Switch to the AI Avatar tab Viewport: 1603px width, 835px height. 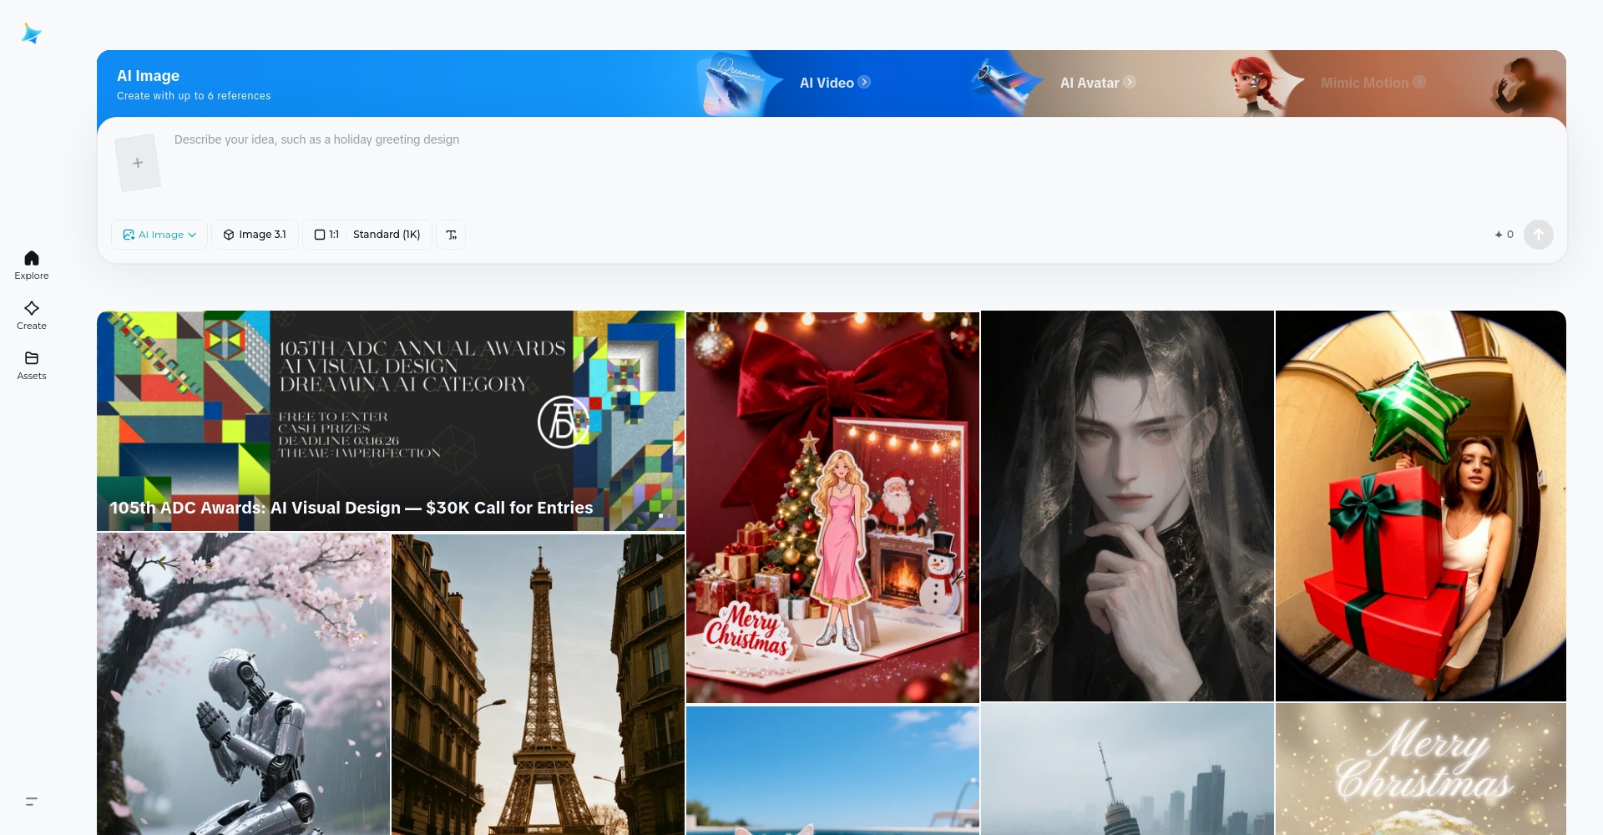(1096, 83)
